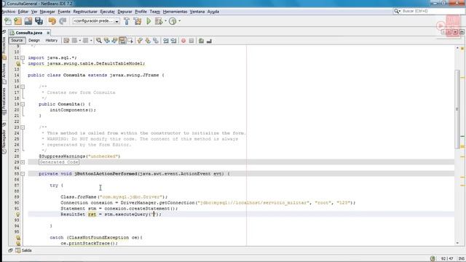Click Toggle Bookmark icon
The width and height of the screenshot is (466, 262).
pos(155,41)
